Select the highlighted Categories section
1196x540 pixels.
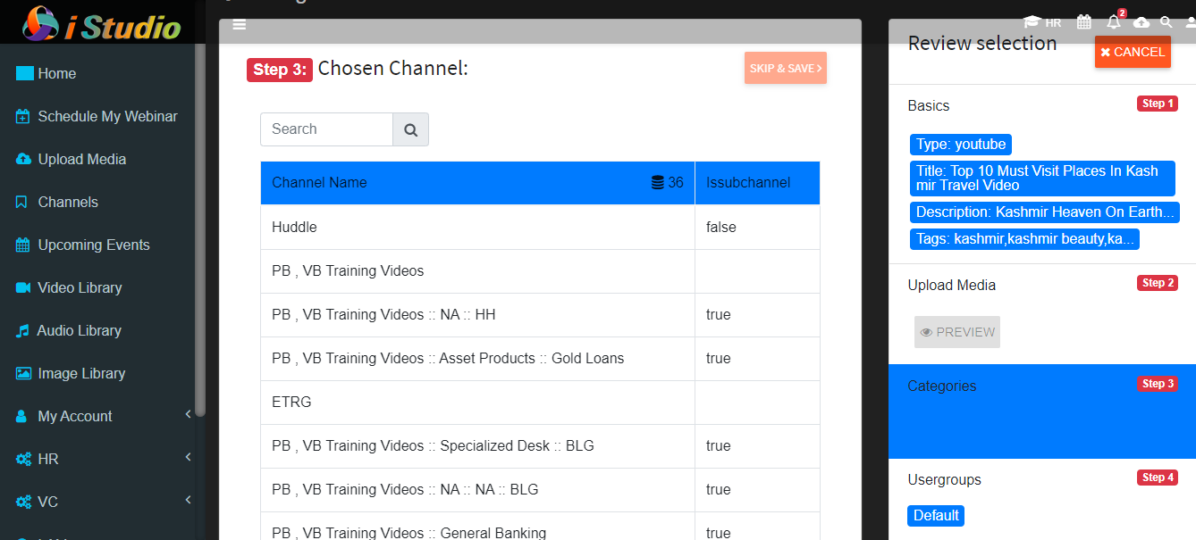point(1042,411)
